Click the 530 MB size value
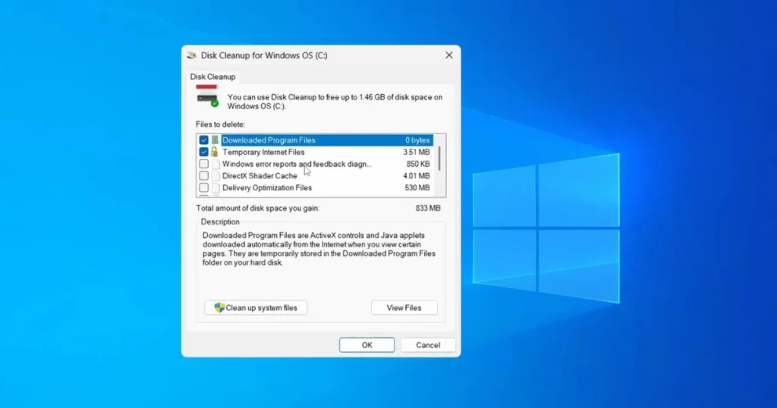 point(417,187)
